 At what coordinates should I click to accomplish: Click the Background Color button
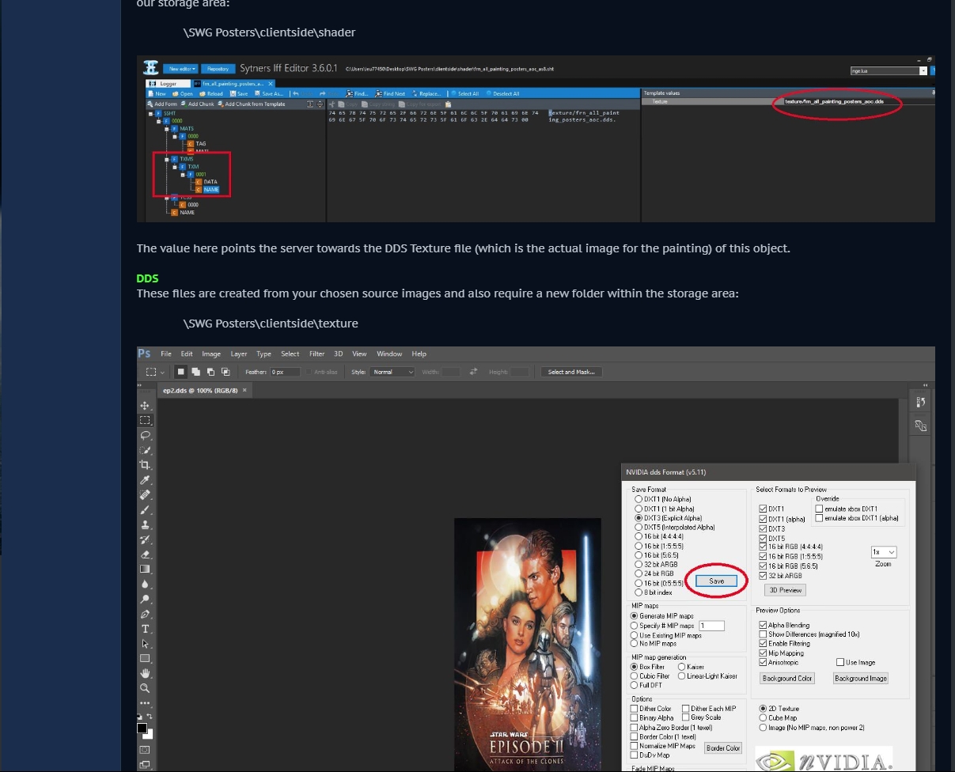pyautogui.click(x=787, y=679)
